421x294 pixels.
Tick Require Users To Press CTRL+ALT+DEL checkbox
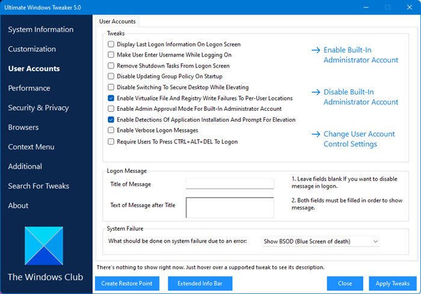pyautogui.click(x=111, y=142)
